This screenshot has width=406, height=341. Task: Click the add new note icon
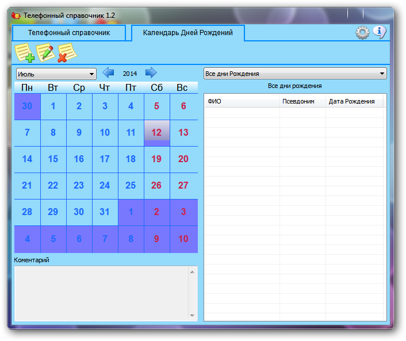(x=24, y=53)
